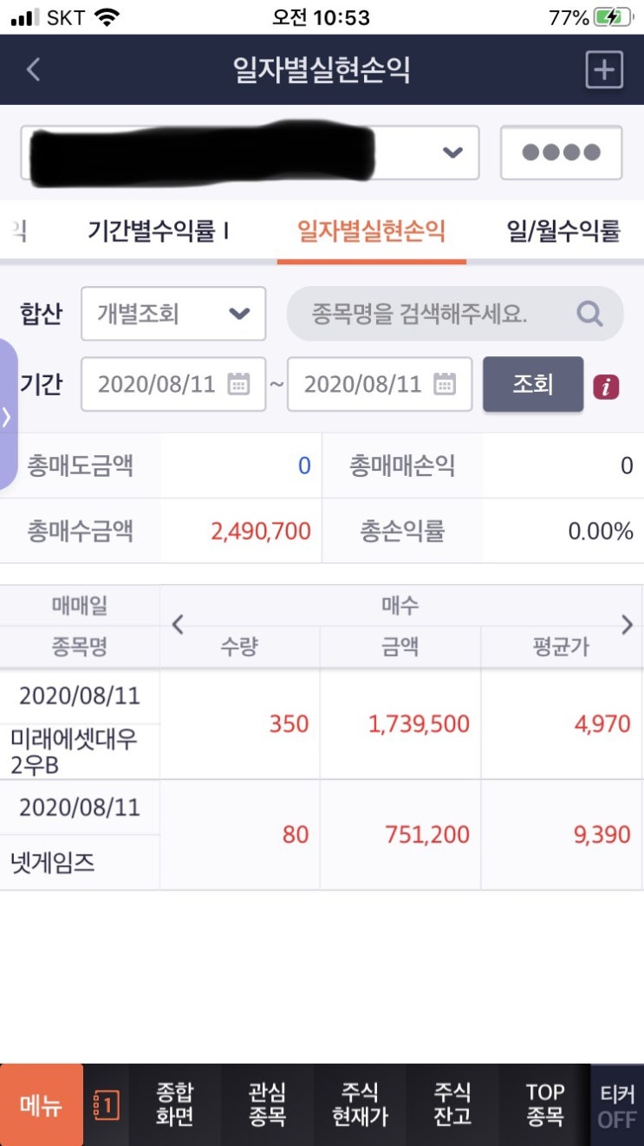Toggle the 티커 OFF switch
Screen dimensions: 644x1146
point(617,1105)
